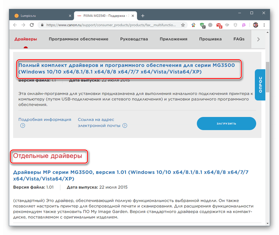279x235 pixels.
Task: Show more section tabs with right chevron
Action: coord(259,39)
